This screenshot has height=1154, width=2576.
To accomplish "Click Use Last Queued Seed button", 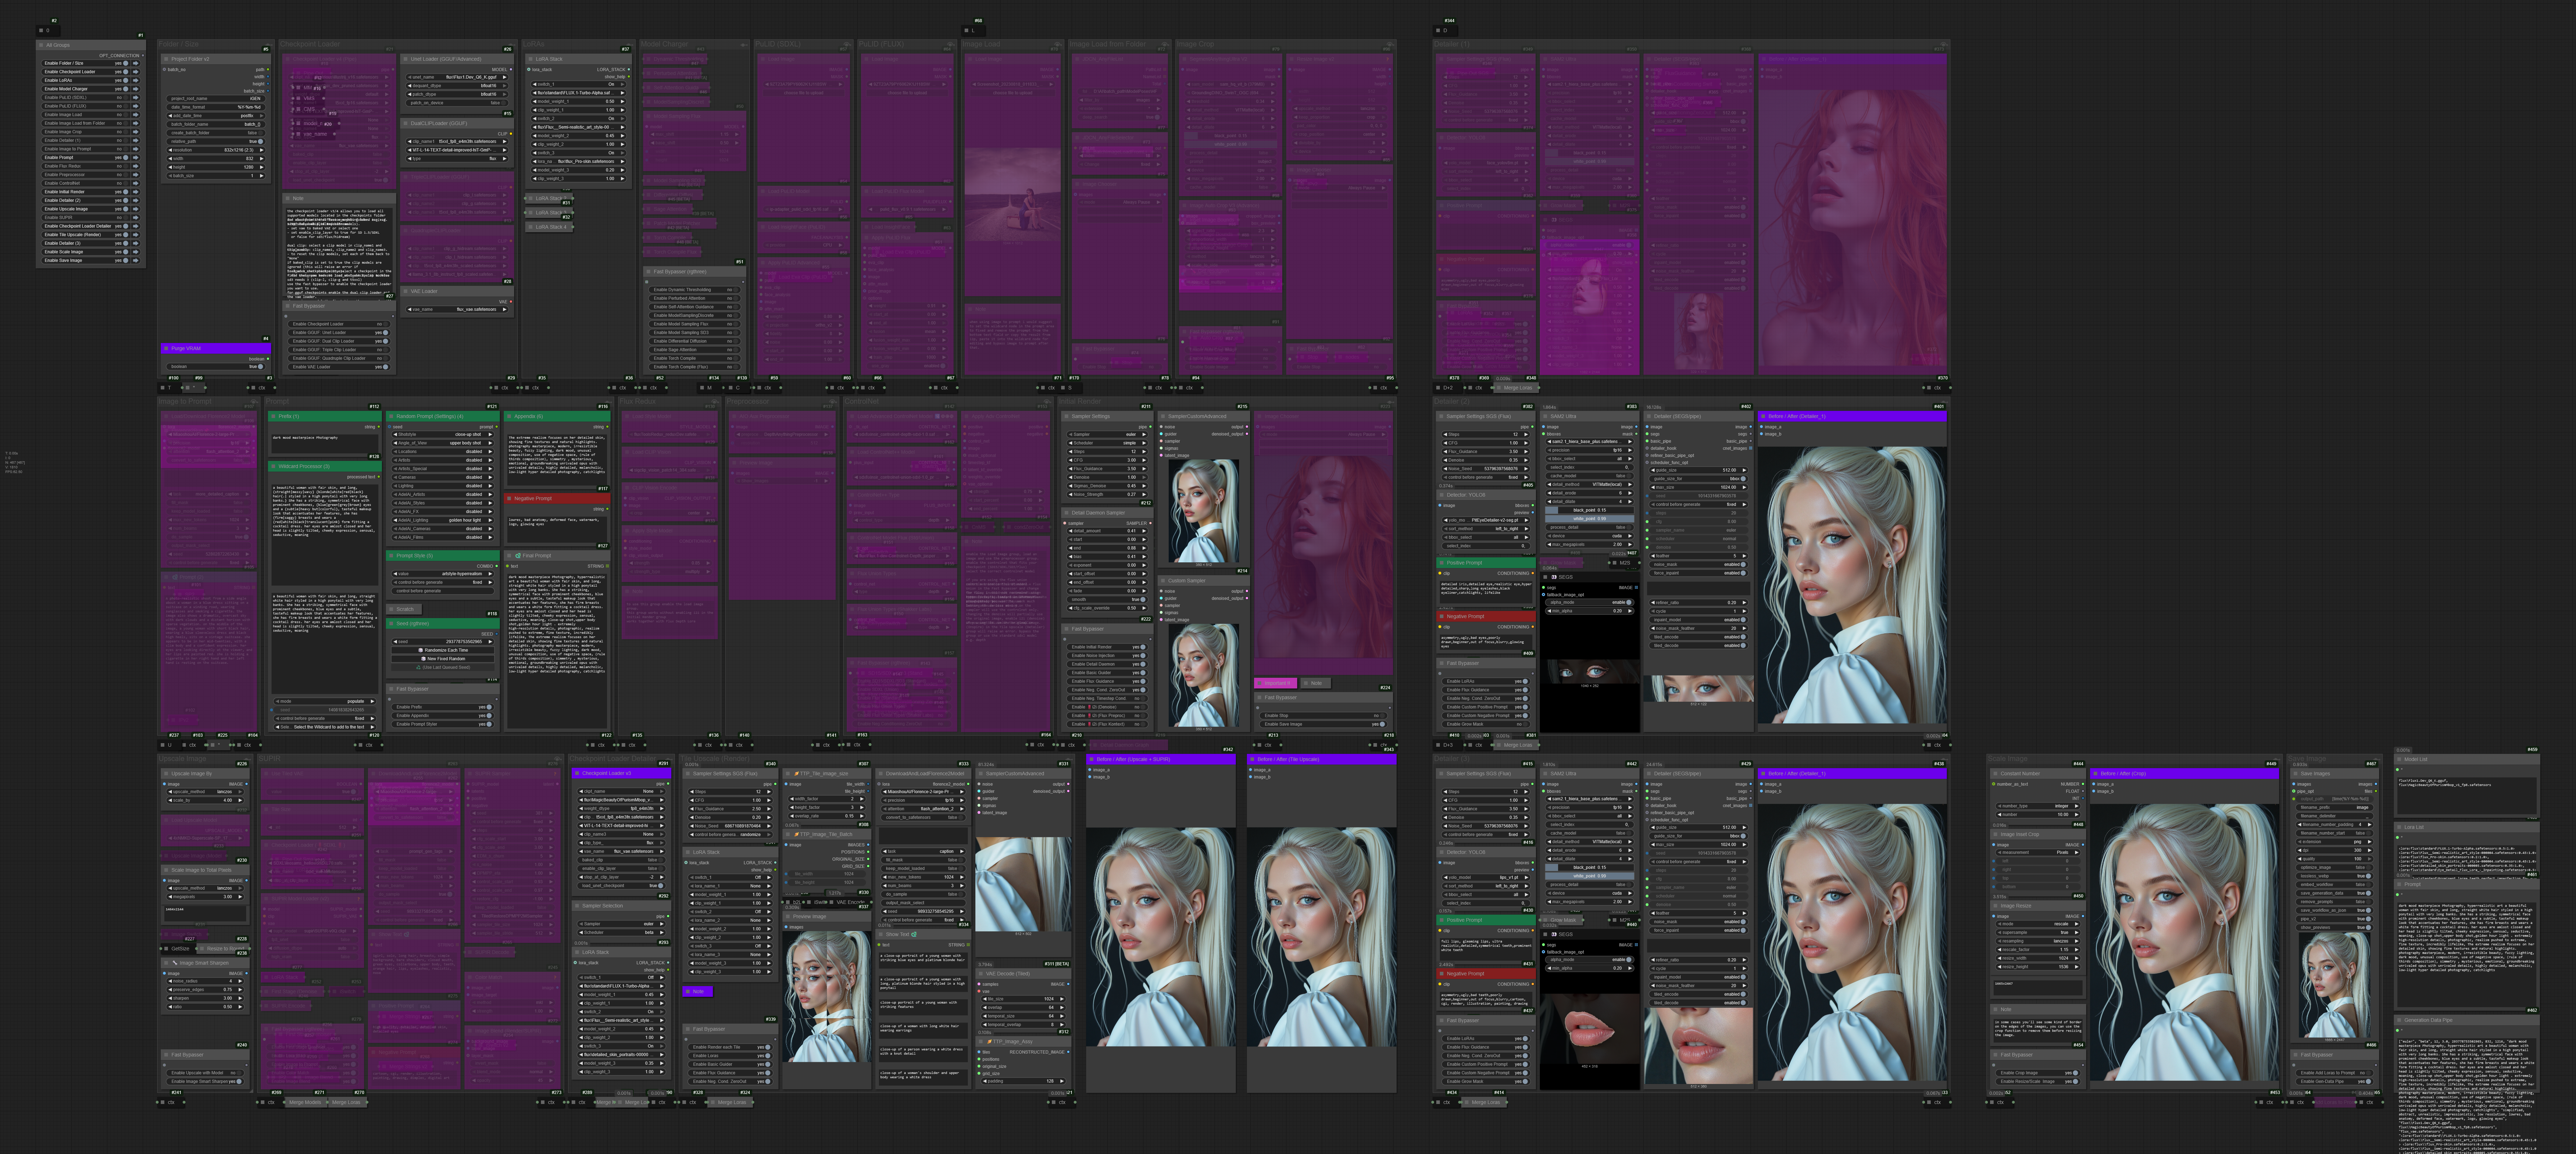I will click(x=443, y=667).
